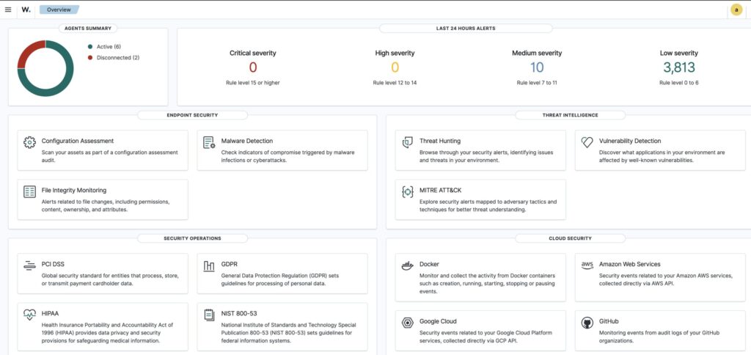Click the GitHub octocat icon
751x355 pixels.
pos(587,323)
